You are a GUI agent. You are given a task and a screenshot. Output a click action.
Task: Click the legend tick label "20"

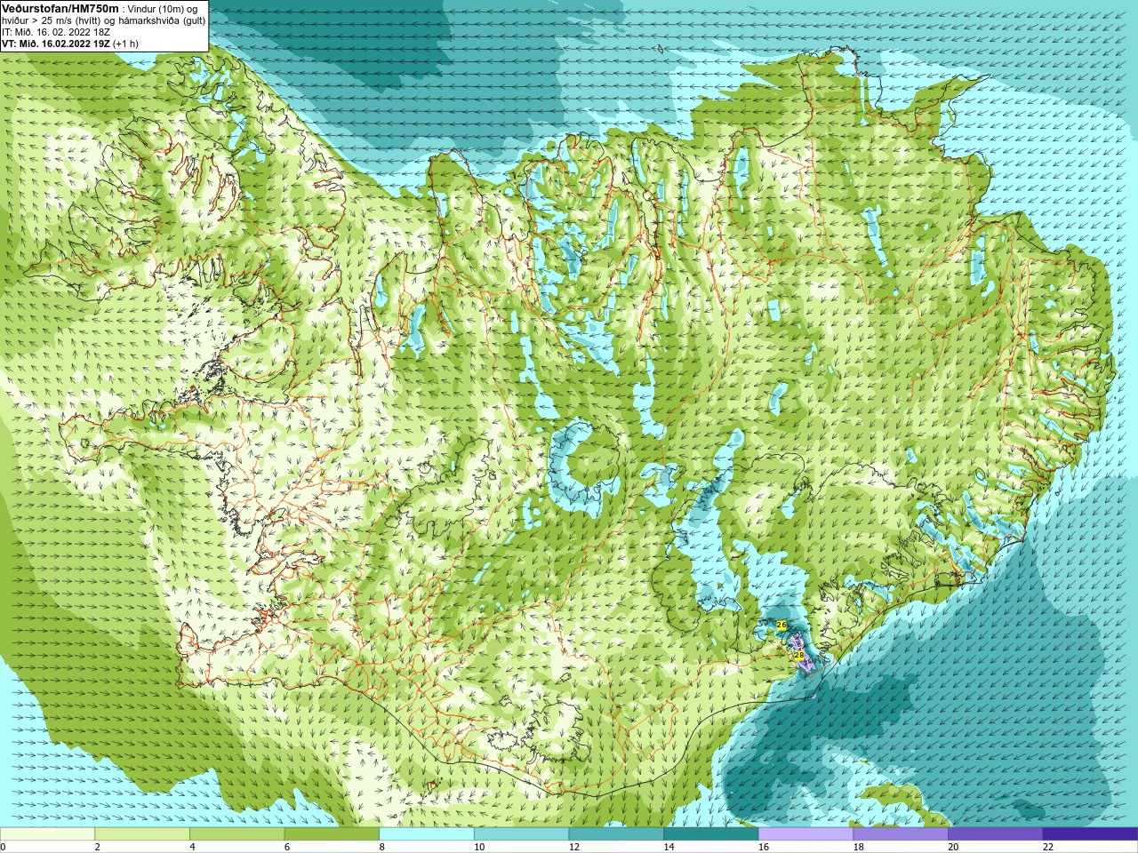953,848
